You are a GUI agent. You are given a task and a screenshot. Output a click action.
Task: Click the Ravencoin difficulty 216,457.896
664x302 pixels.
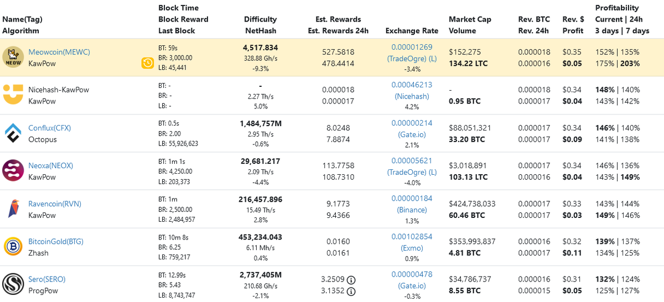point(261,199)
